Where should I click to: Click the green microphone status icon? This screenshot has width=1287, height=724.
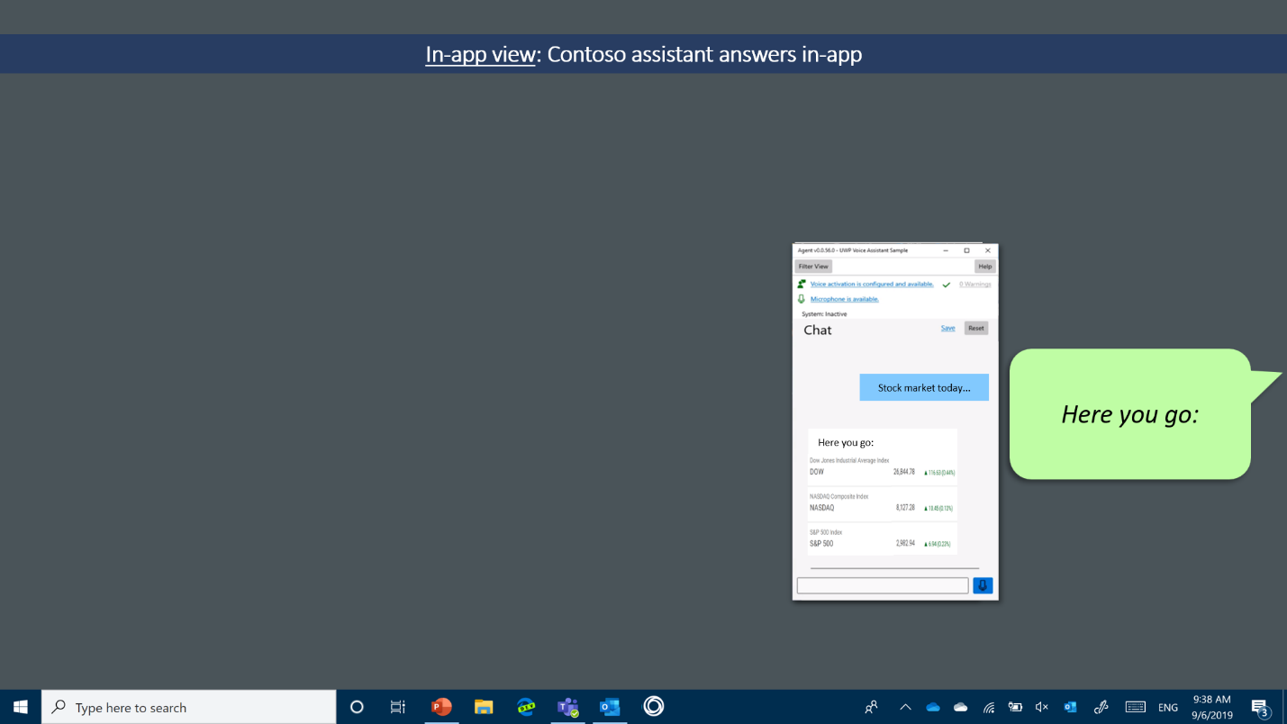coord(802,299)
